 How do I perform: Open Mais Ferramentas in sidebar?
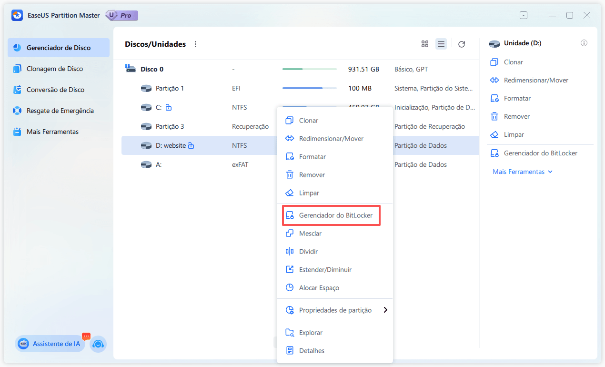coord(59,132)
